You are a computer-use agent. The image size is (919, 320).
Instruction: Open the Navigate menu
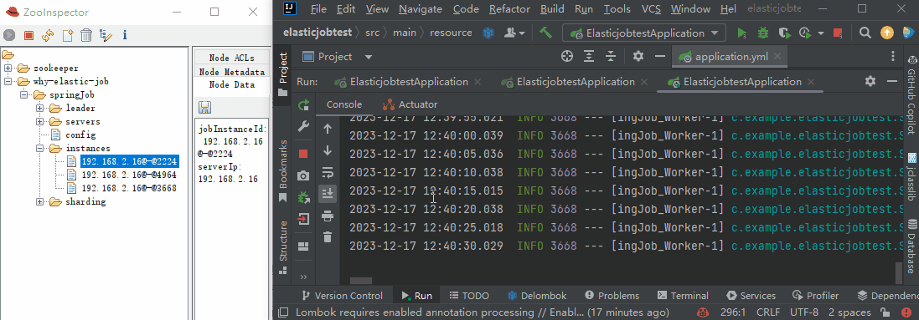point(421,9)
